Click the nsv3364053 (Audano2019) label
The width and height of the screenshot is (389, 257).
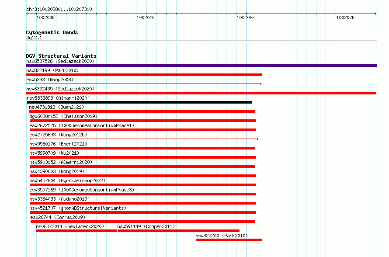pyautogui.click(x=59, y=199)
